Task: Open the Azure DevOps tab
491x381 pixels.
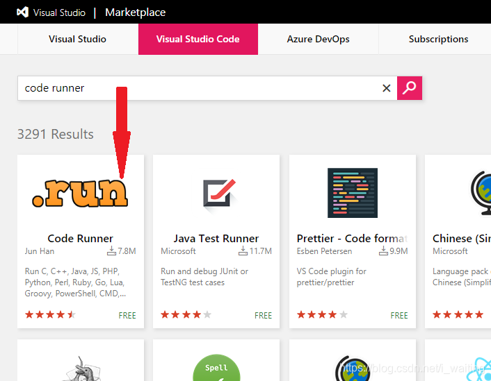Action: coord(318,39)
